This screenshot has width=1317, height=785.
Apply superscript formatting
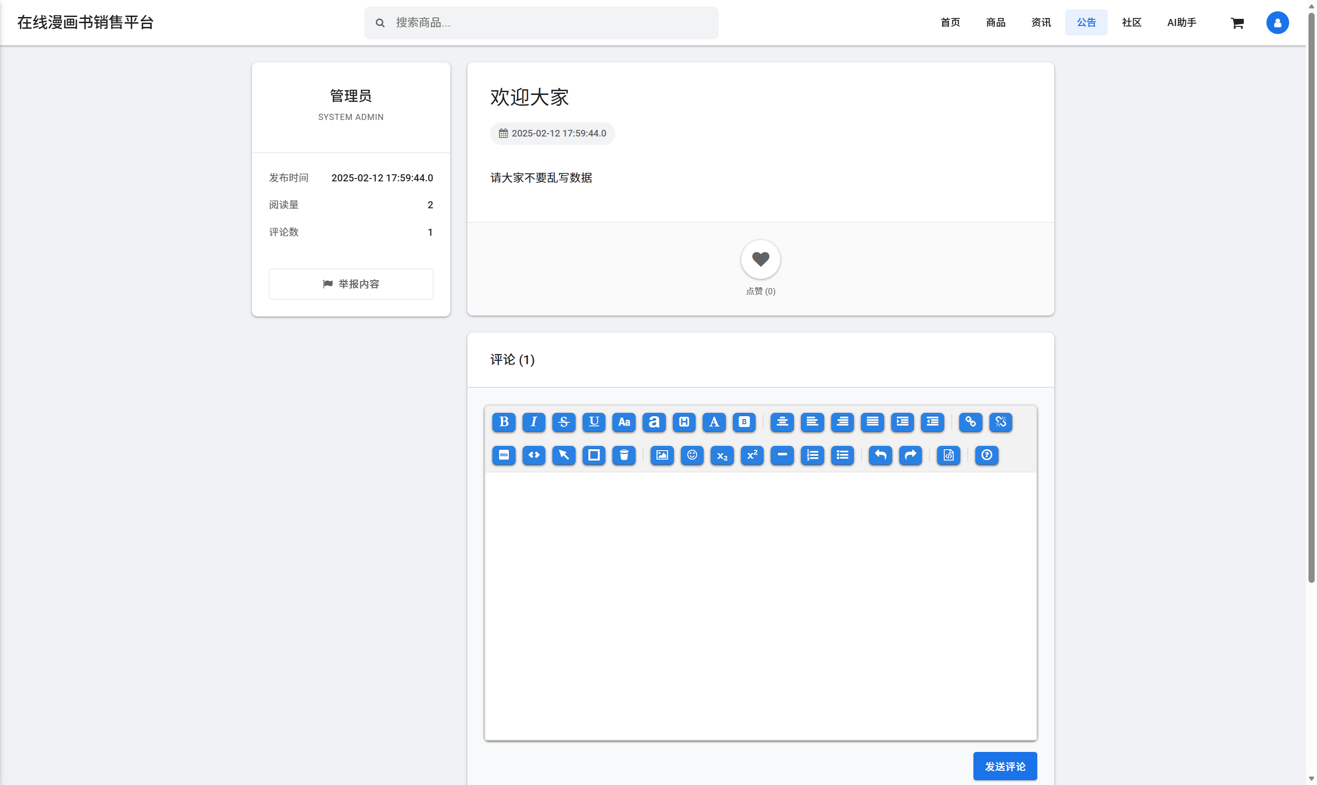[752, 455]
